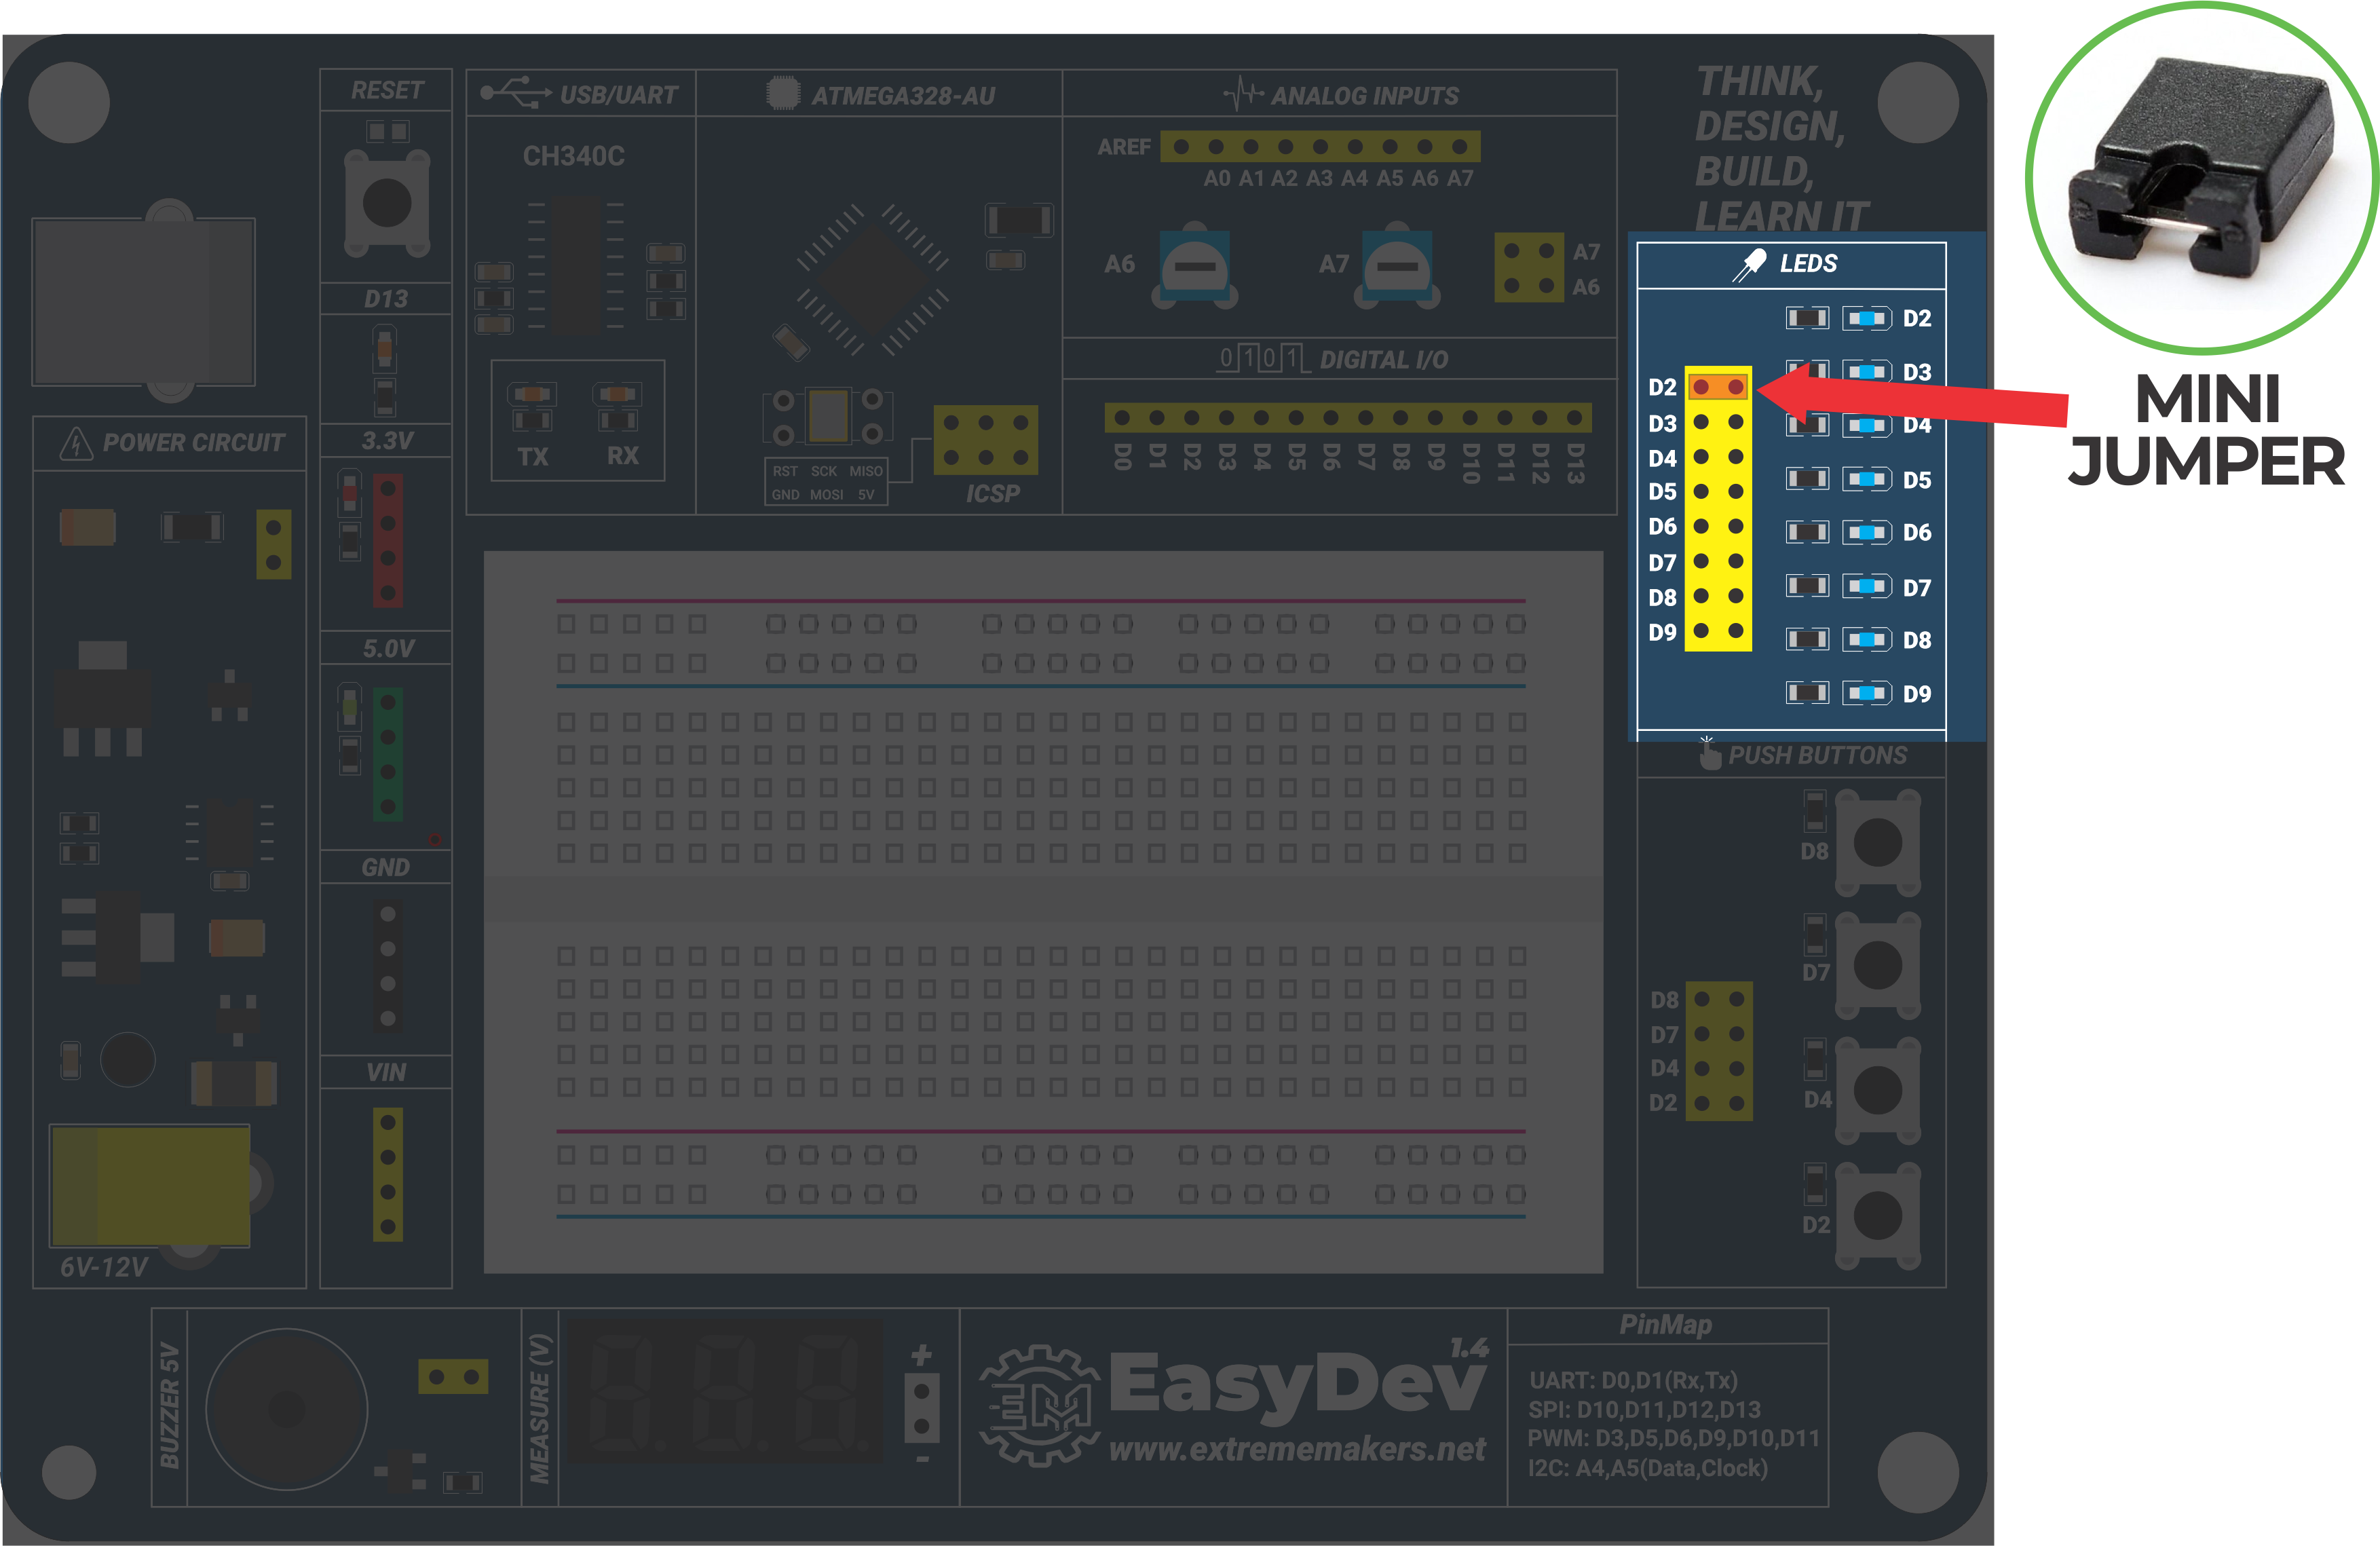Select the RX indicator LED
Viewport: 2380px width, 1546px height.
point(617,393)
